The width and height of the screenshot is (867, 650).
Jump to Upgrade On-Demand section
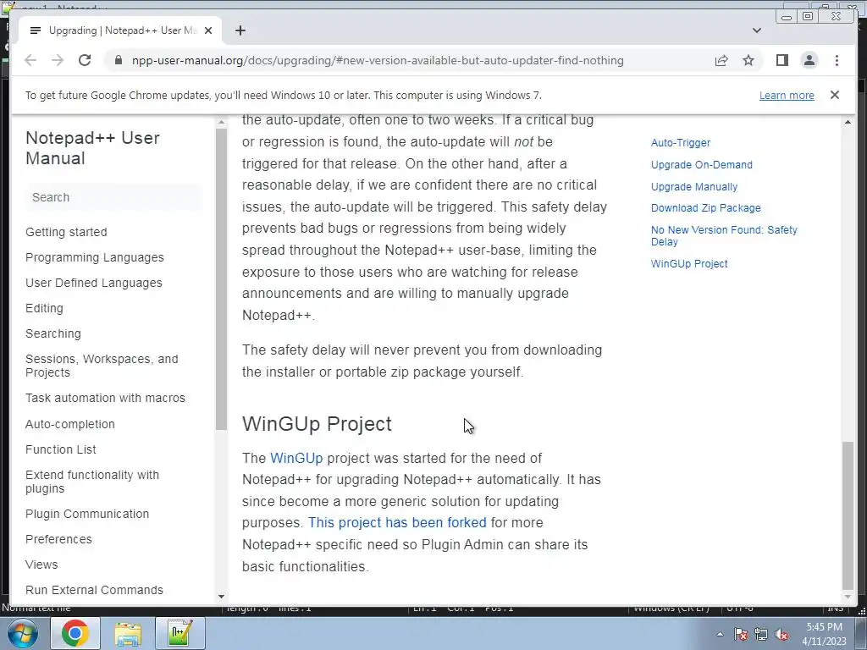tap(702, 165)
